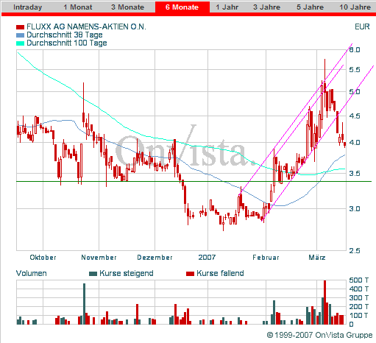This screenshot has width=376, height=343.
Task: Click the OnVista Gruppe copyright text
Action: pyautogui.click(x=319, y=335)
